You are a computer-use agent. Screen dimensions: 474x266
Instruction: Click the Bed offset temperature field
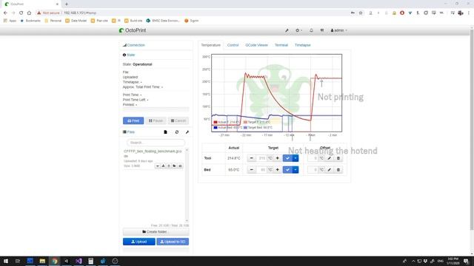[313, 170]
